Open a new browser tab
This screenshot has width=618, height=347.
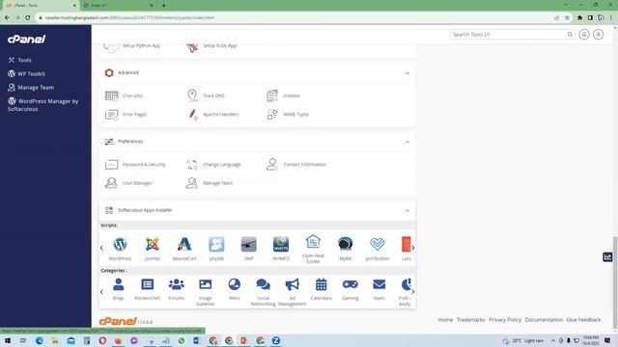click(163, 6)
